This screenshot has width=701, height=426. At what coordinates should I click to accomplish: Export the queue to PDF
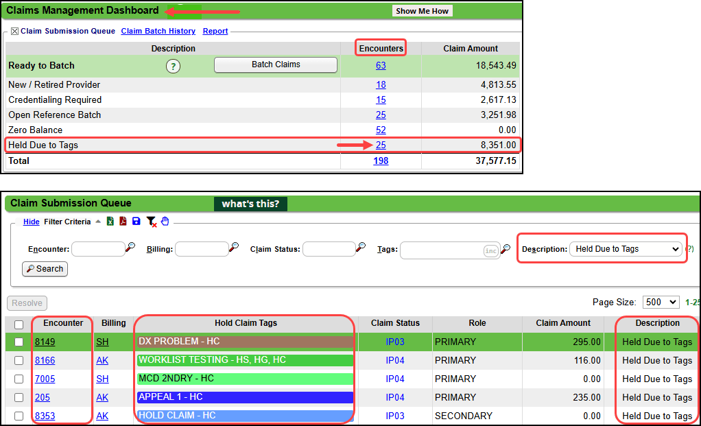point(123,221)
